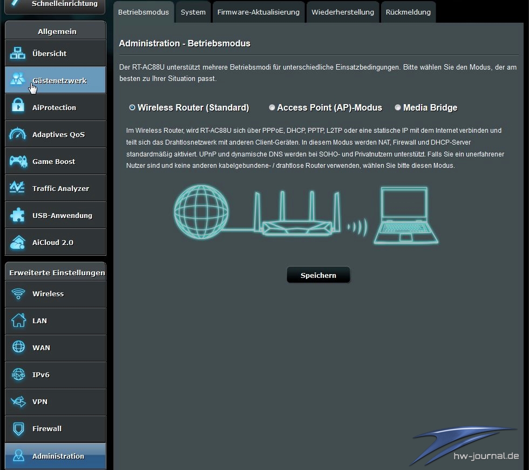Open Administration settings entry
The height and width of the screenshot is (470, 529).
pyautogui.click(x=55, y=455)
